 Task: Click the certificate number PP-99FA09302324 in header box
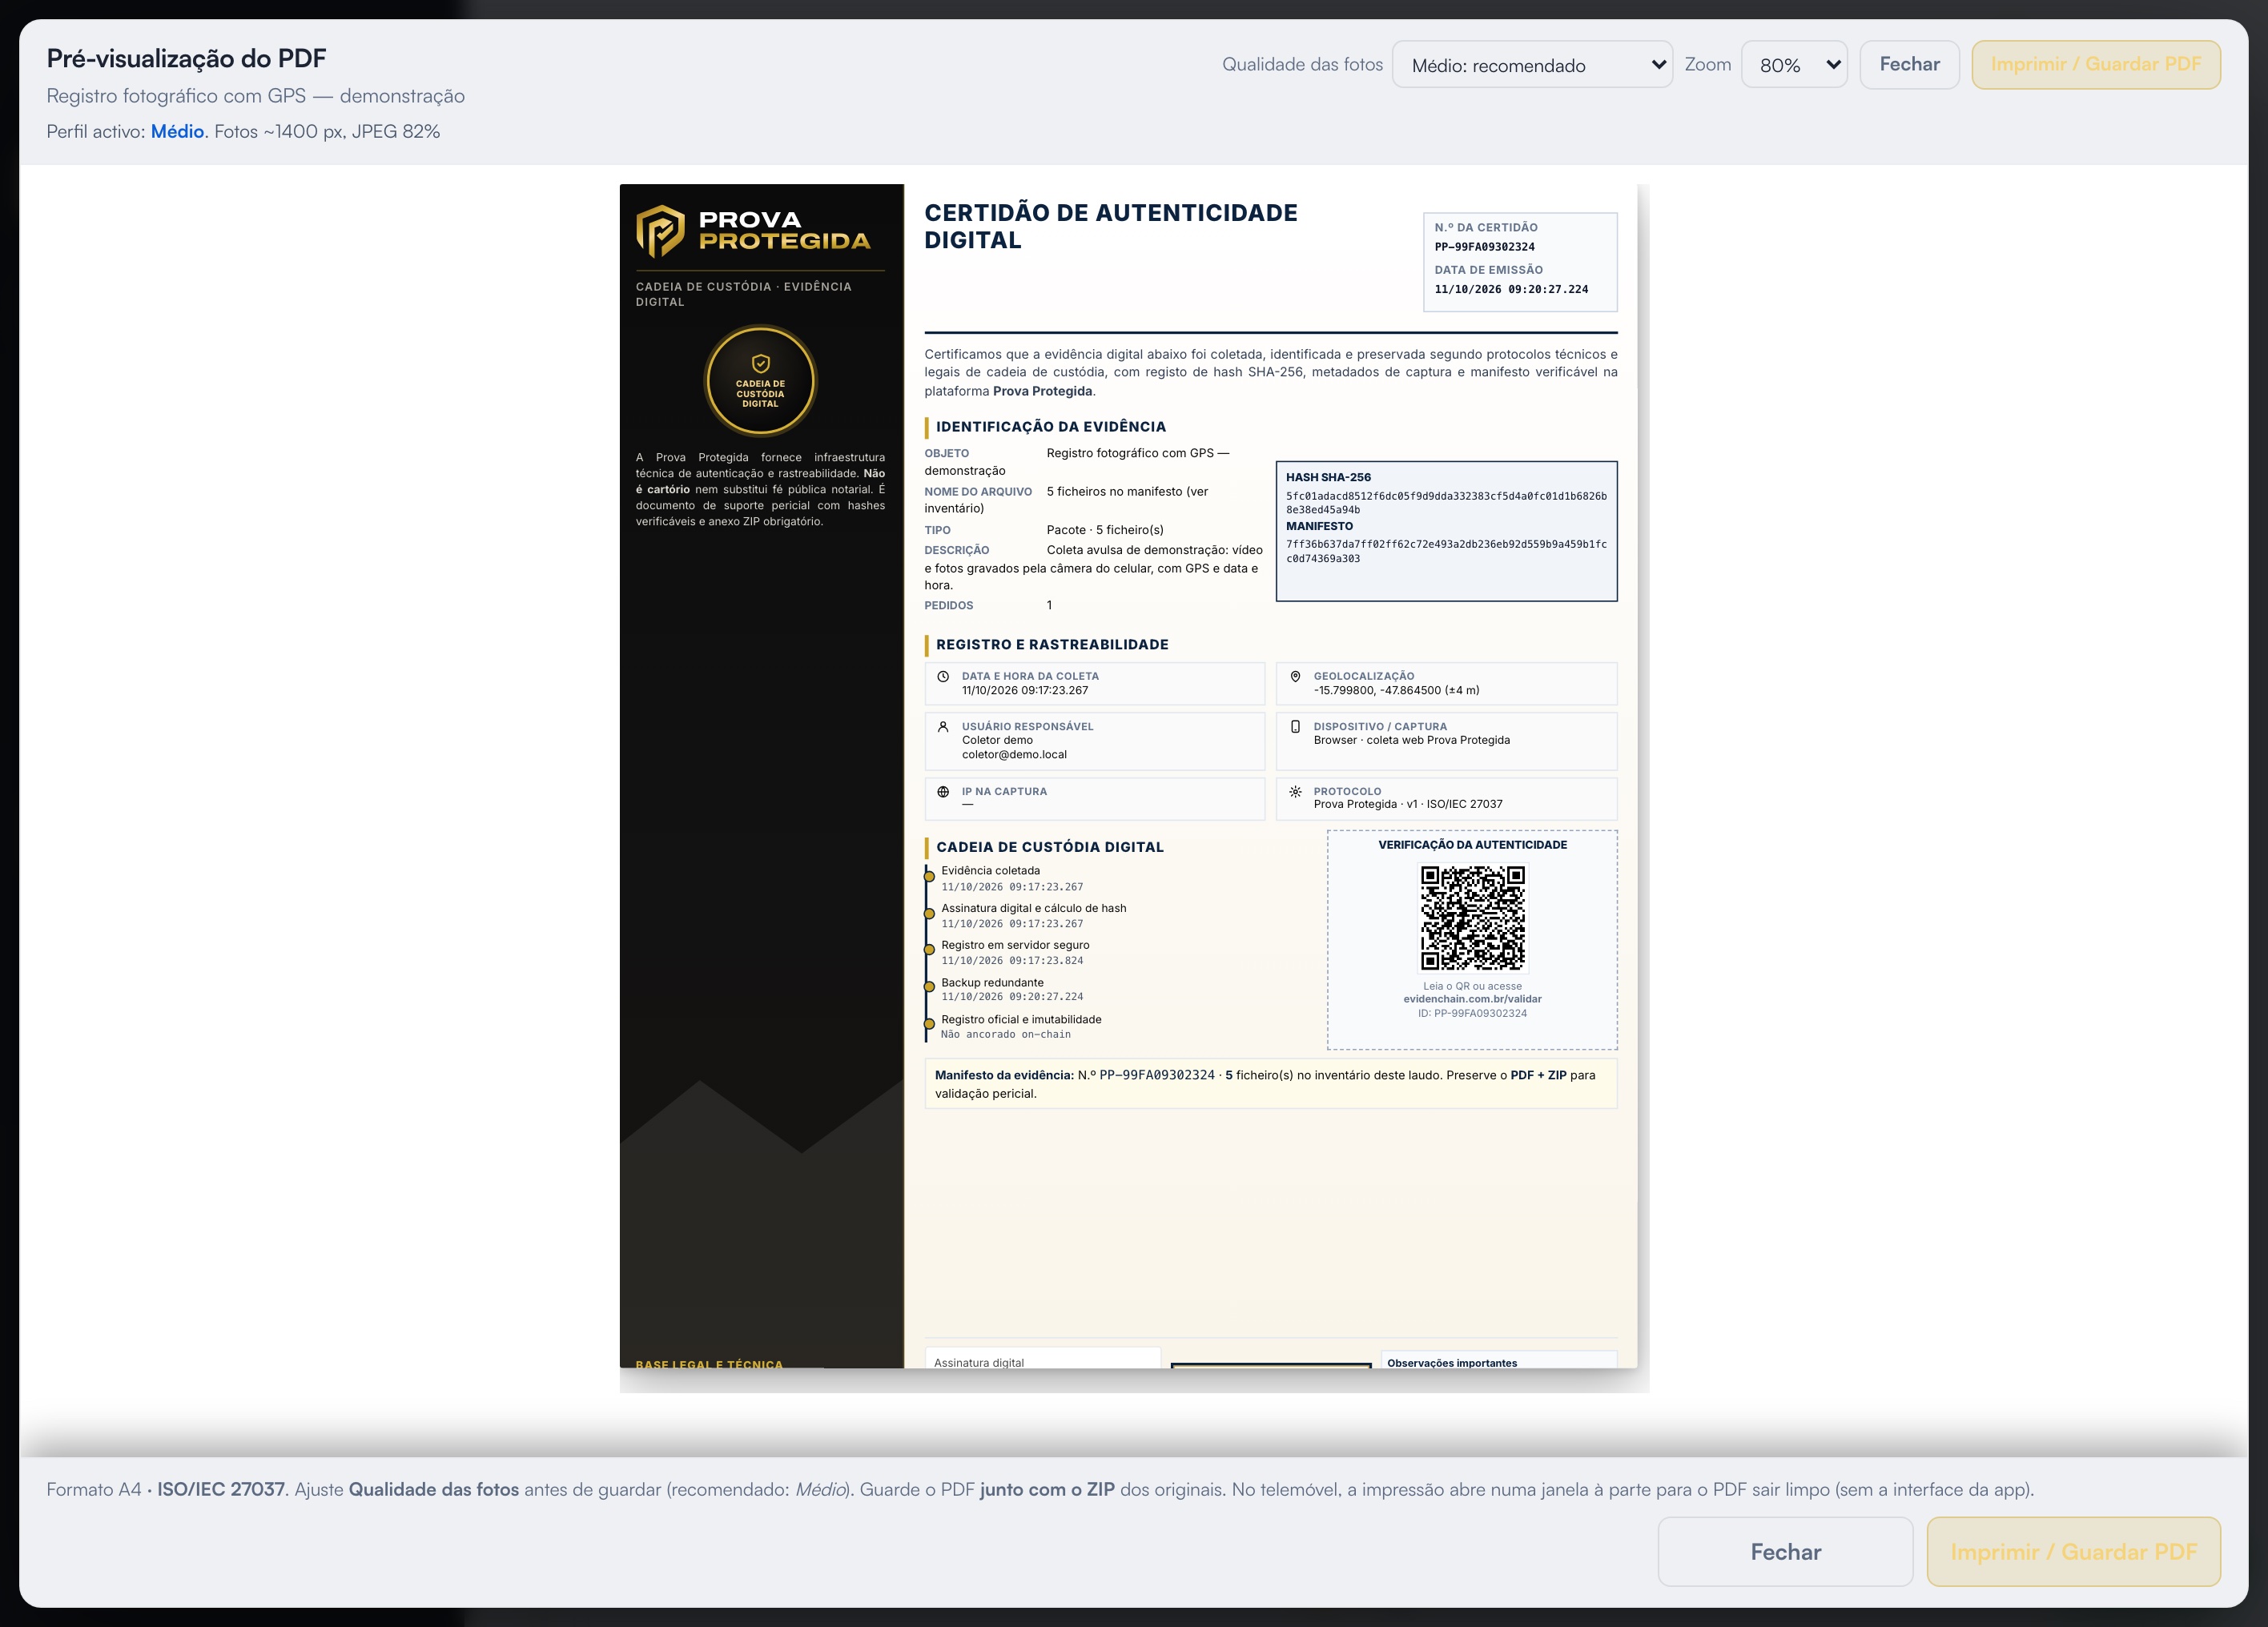coord(1484,247)
